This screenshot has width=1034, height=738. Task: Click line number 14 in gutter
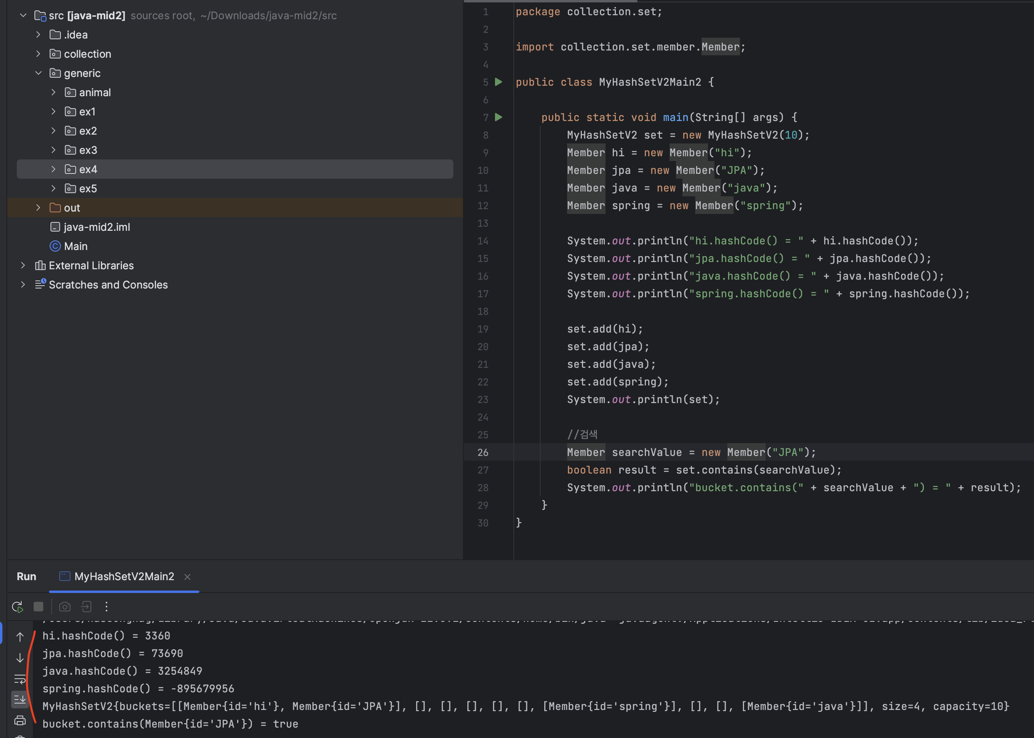pos(483,241)
